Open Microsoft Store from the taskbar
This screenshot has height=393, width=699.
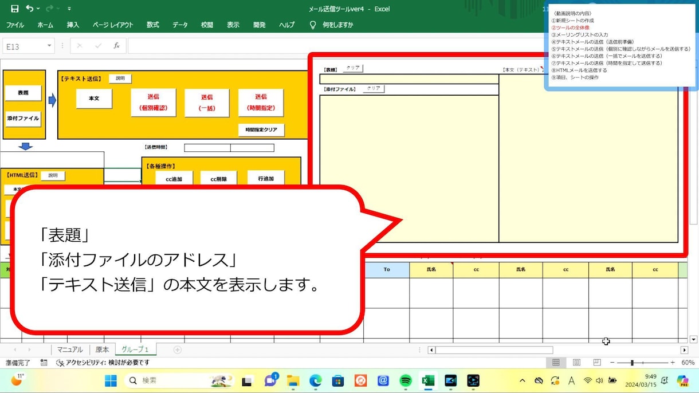click(338, 380)
